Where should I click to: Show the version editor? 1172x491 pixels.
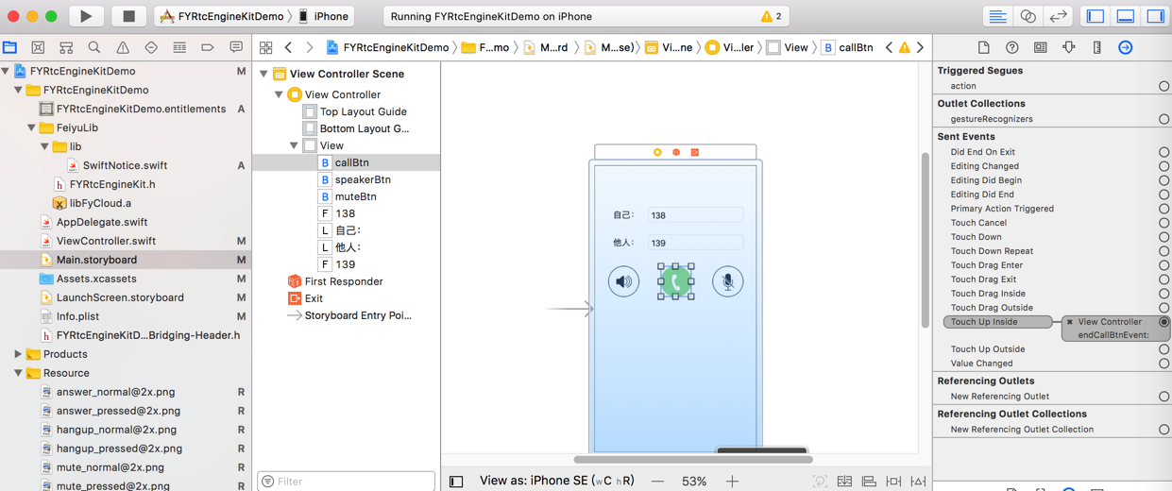1059,16
